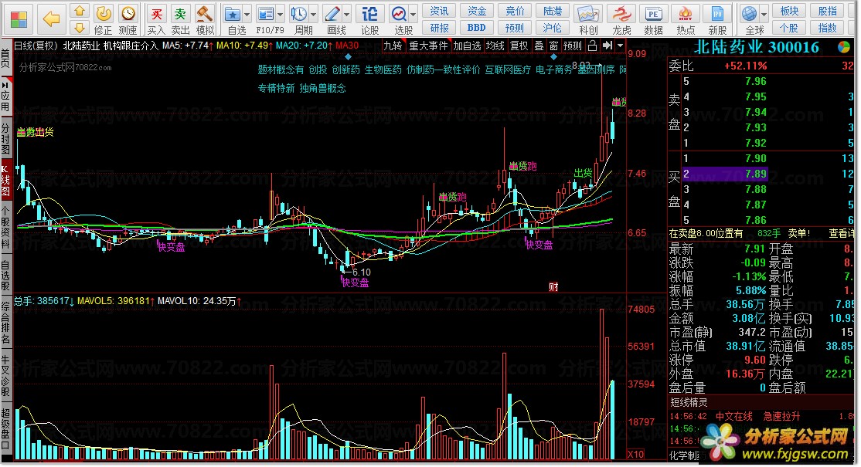Image resolution: width=861 pixels, height=467 pixels.
Task: Click the 研报 button
Action: tap(439, 28)
